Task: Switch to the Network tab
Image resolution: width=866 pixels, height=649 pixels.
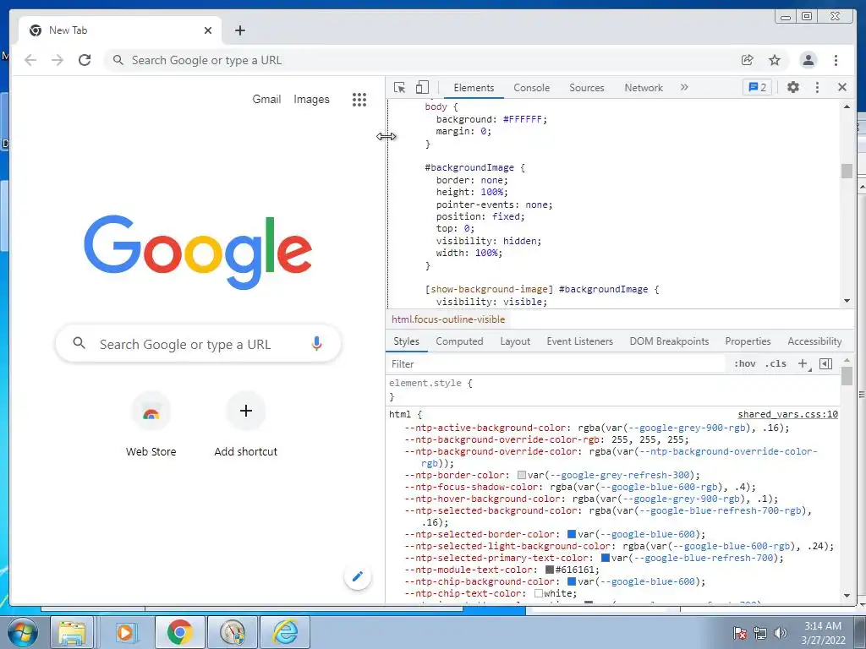Action: click(x=644, y=88)
